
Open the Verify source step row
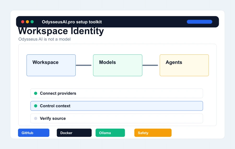117,118
